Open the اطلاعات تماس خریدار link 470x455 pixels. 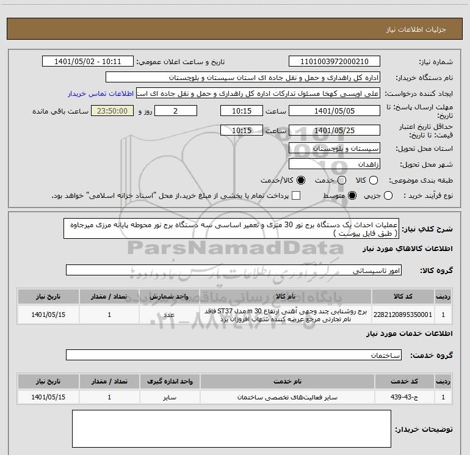pyautogui.click(x=101, y=93)
